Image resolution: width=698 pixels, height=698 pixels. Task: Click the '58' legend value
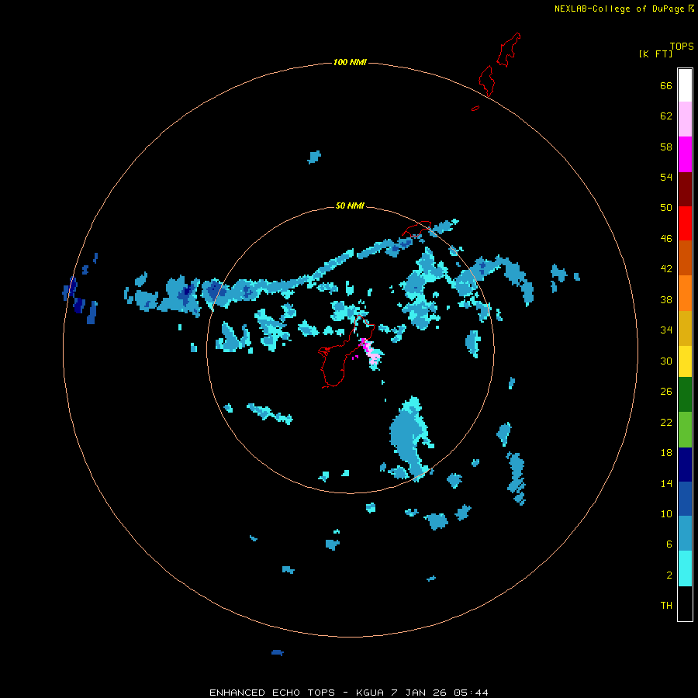click(x=666, y=147)
